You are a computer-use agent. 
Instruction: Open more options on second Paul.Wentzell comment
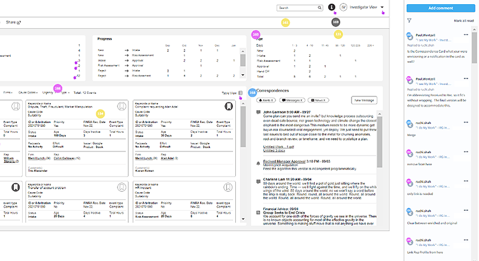[466, 78]
